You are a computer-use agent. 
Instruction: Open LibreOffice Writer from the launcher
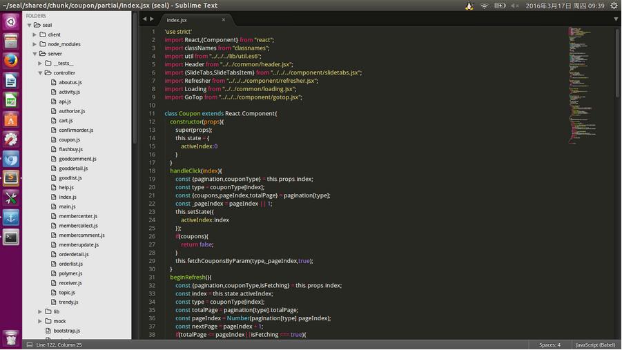click(10, 81)
